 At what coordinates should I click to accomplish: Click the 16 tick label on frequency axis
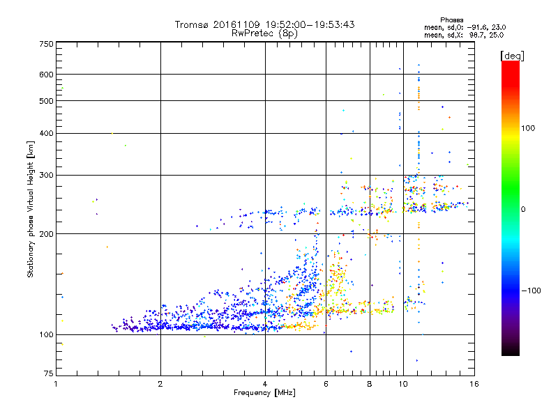[x=474, y=384]
